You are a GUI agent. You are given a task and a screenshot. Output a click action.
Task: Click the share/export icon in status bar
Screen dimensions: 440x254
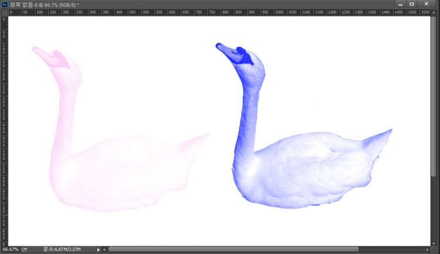25,249
